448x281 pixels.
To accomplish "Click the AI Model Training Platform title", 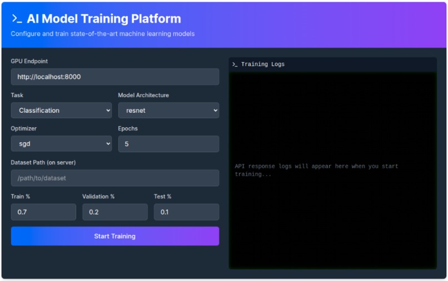I will point(104,19).
